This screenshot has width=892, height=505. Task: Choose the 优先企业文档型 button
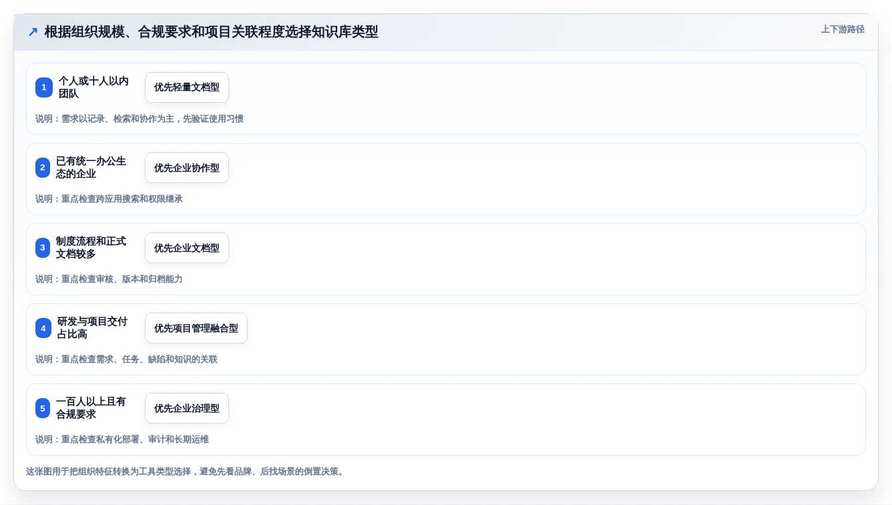pos(187,248)
